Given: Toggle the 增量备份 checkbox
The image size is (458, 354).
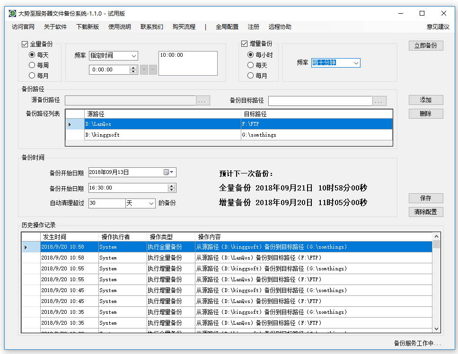Looking at the screenshot, I should pos(245,44).
